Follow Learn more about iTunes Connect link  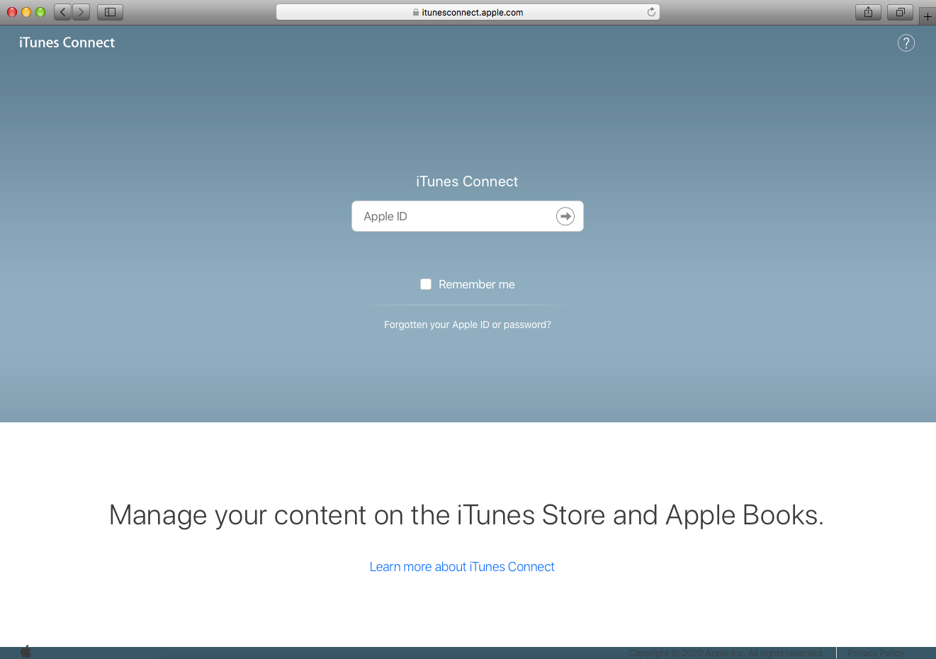tap(462, 567)
